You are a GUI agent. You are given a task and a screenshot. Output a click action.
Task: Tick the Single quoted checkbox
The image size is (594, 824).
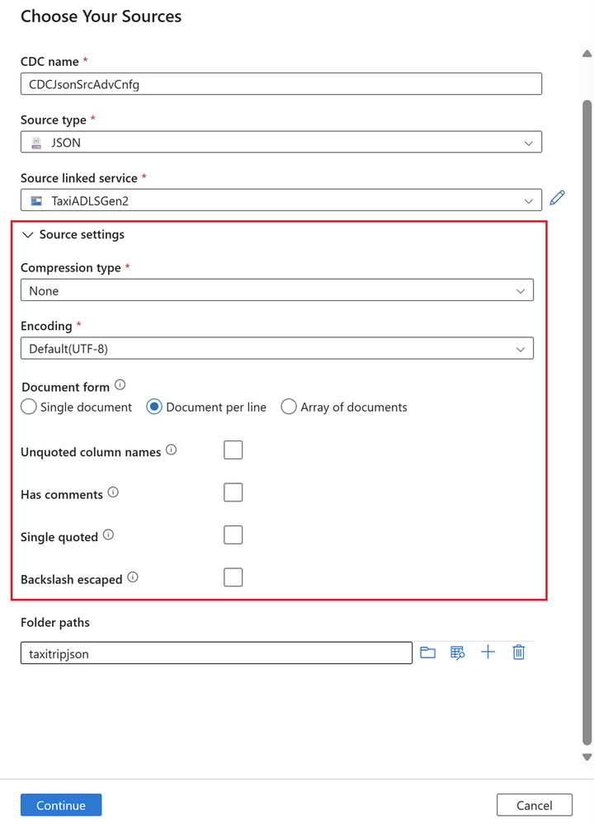click(x=233, y=535)
